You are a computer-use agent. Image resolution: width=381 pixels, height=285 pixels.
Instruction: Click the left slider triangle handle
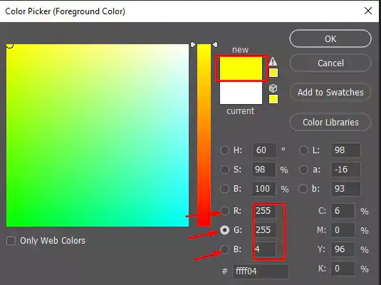(x=193, y=44)
